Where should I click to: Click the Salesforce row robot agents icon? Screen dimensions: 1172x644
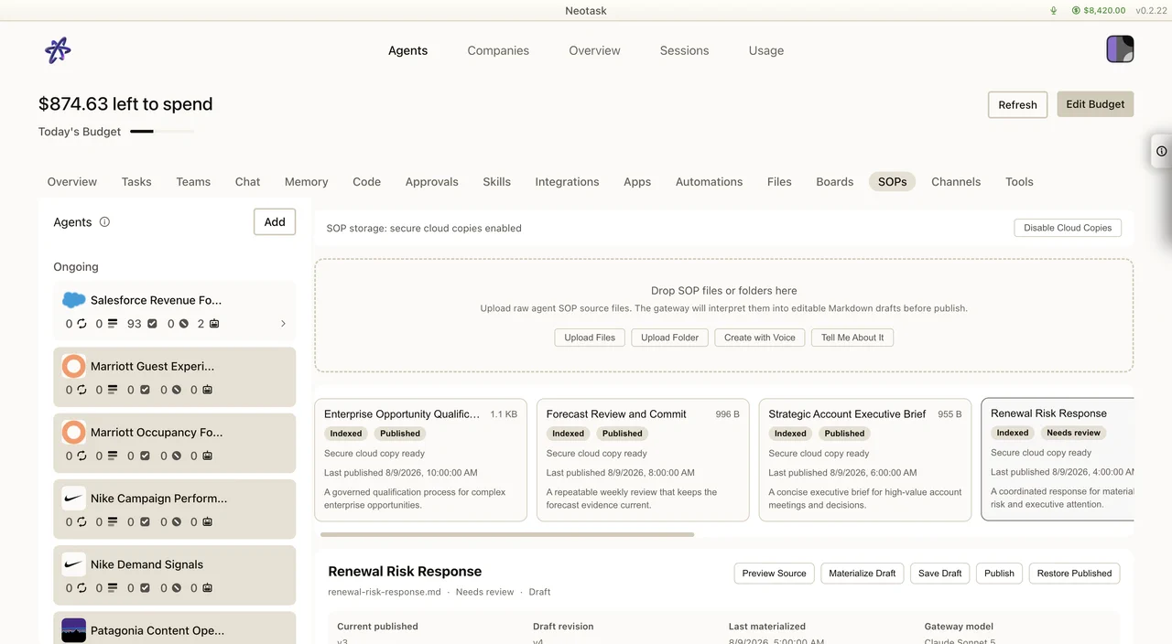click(x=214, y=324)
